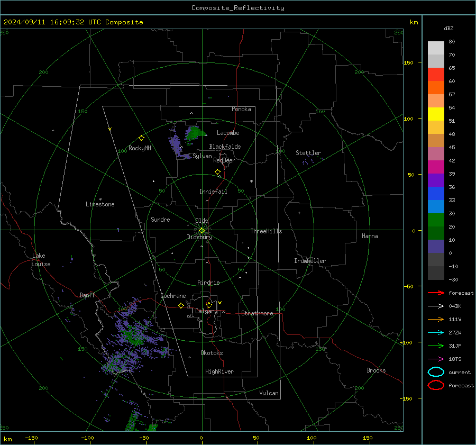Image resolution: width=476 pixels, height=445 pixels.
Task: Click the Sylvan label
Action: pyautogui.click(x=202, y=156)
